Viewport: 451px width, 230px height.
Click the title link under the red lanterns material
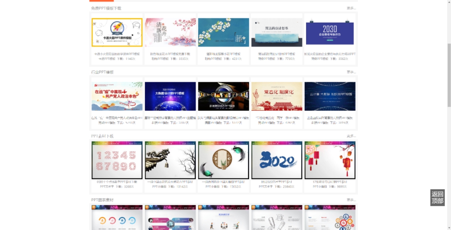[x=330, y=182]
